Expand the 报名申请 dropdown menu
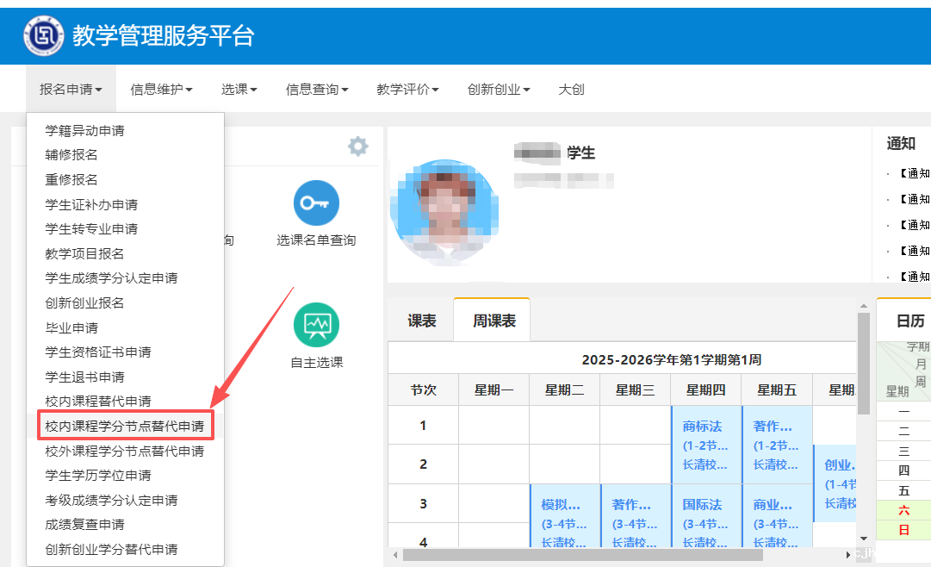 pyautogui.click(x=71, y=89)
